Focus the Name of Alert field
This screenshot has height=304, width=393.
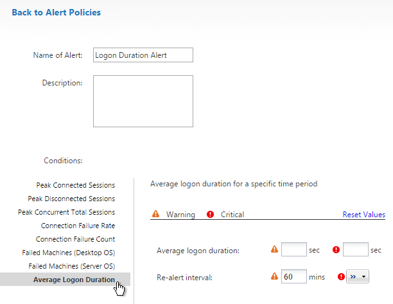pyautogui.click(x=143, y=55)
